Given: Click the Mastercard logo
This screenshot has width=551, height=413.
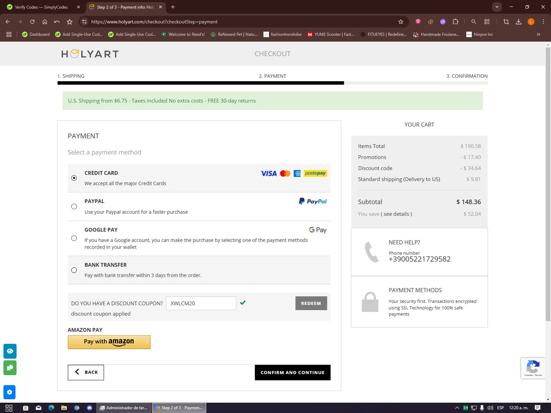Looking at the screenshot, I should [285, 173].
